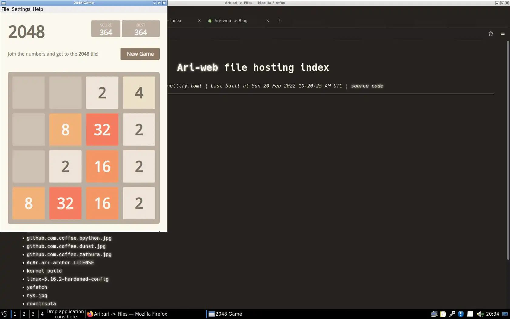The image size is (510, 319).
Task: Click the netlify.toml text on the page
Action: [184, 86]
